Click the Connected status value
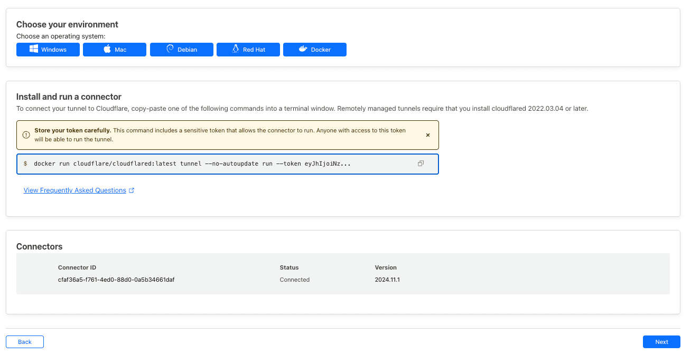 point(294,280)
